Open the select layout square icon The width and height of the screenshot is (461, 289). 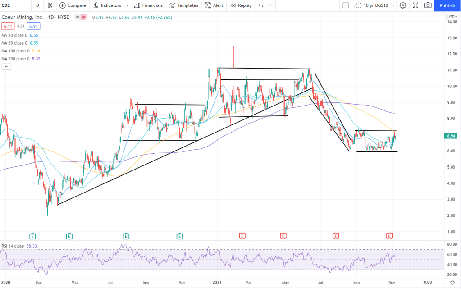coord(346,5)
